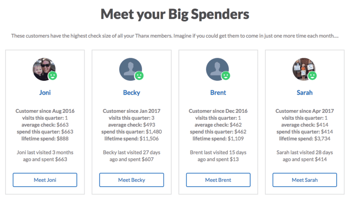The image size is (347, 197).
Task: Select the Meet your Big Spenders heading
Action: [175, 14]
